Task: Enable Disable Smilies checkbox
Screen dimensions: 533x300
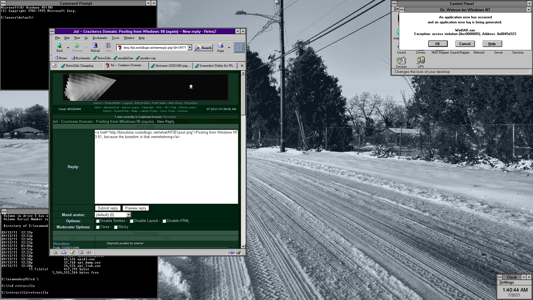Action: click(x=98, y=221)
